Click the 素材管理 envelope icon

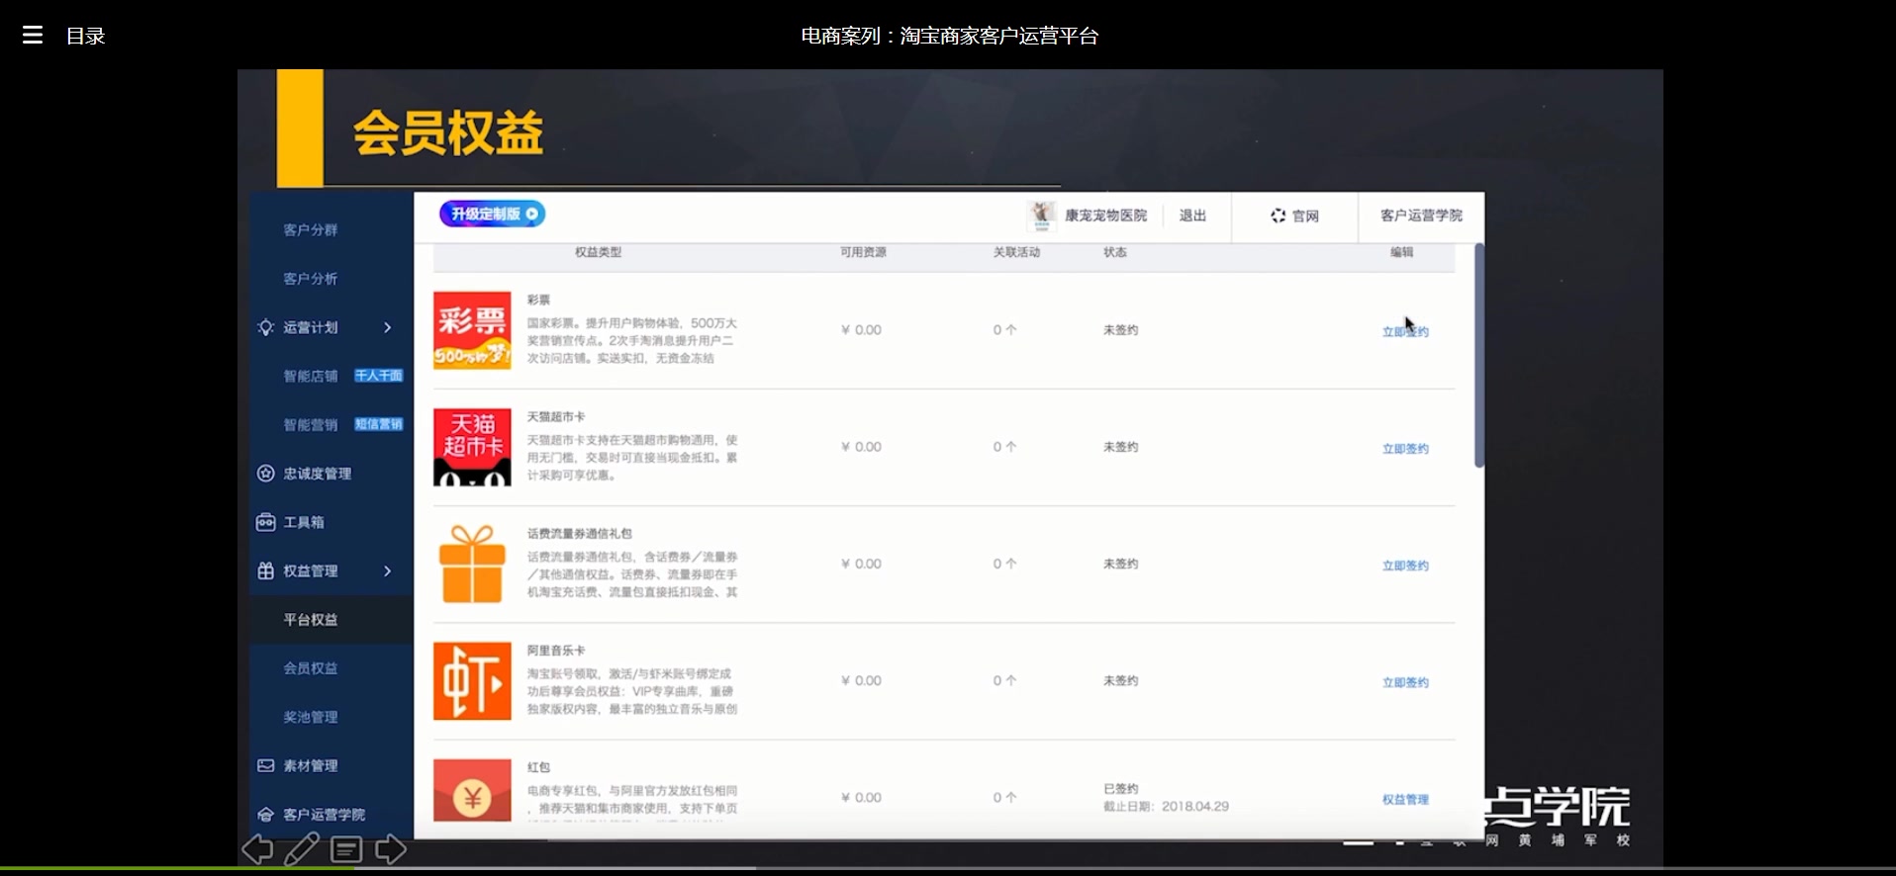click(x=265, y=765)
